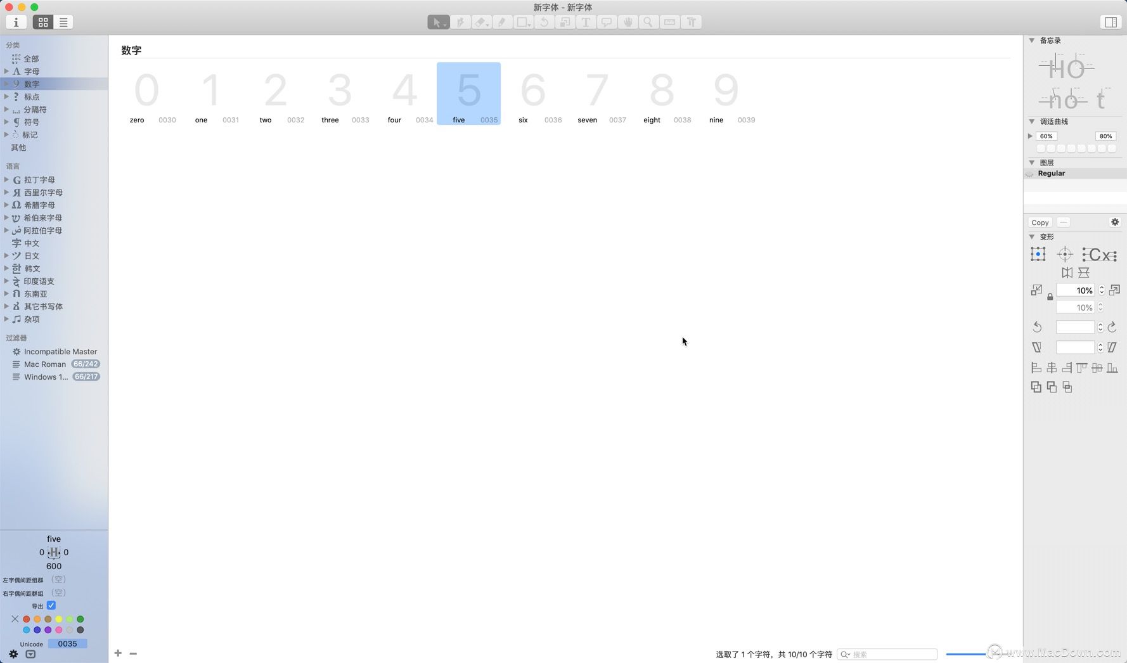Rotate selection clockwise
The image size is (1127, 663).
tap(1112, 327)
